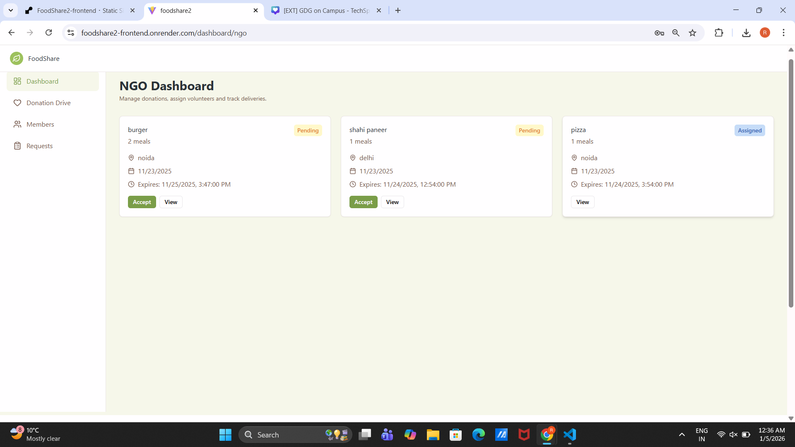
Task: Accept the burger donation
Action: click(x=142, y=202)
